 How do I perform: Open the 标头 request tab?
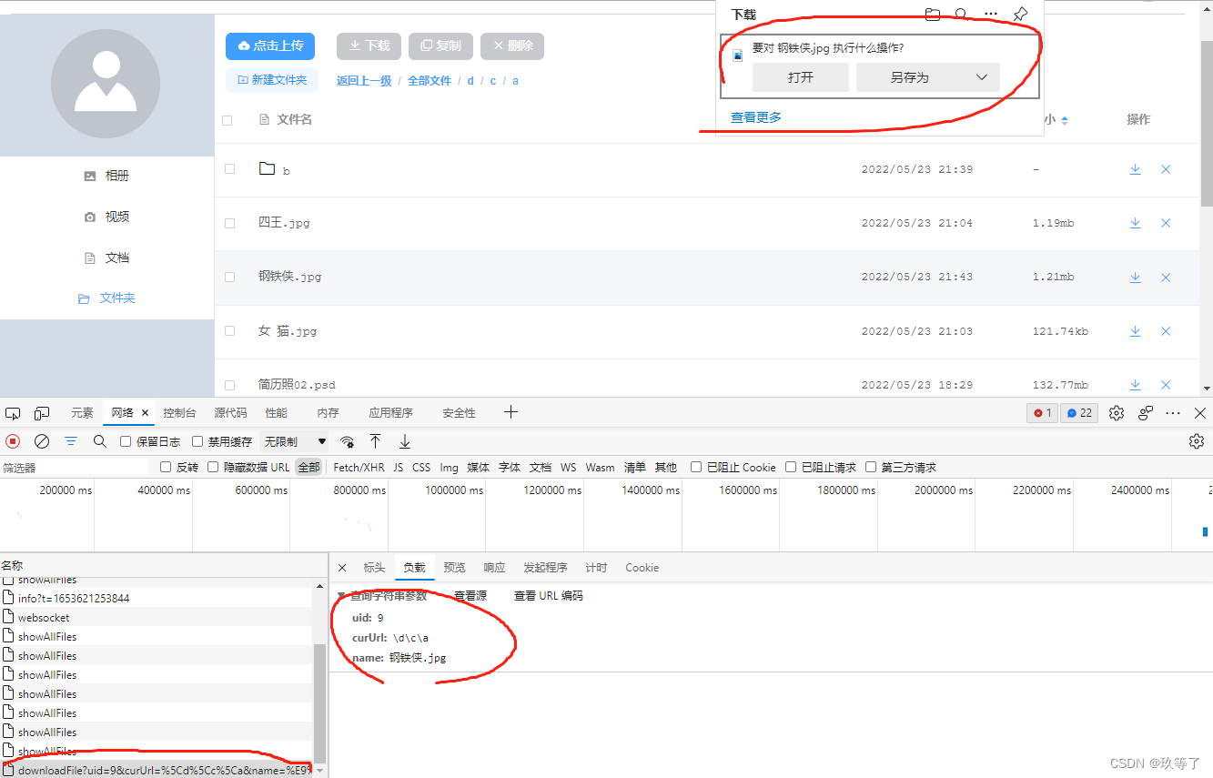click(x=374, y=568)
